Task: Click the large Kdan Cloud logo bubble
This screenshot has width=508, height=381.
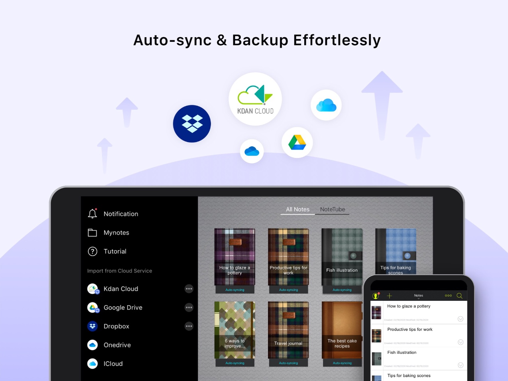Action: point(255,99)
